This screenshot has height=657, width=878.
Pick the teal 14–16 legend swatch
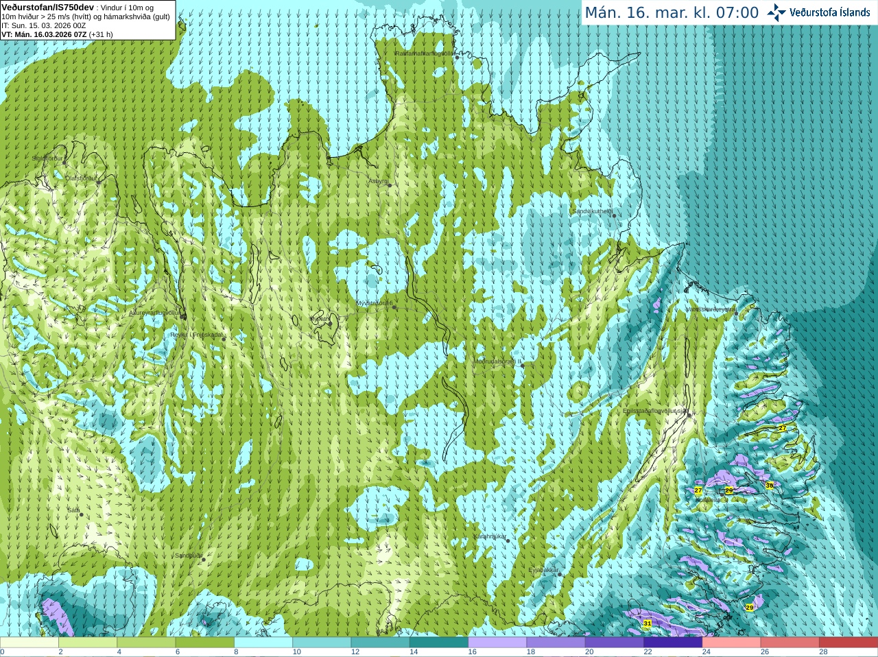(x=439, y=643)
